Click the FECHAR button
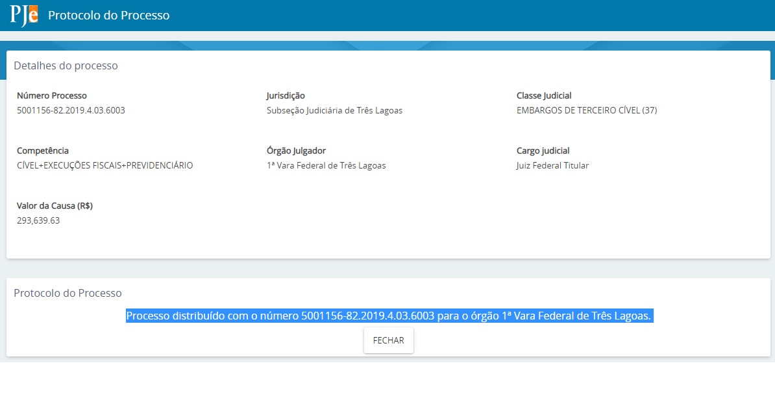This screenshot has width=775, height=407. pyautogui.click(x=388, y=340)
